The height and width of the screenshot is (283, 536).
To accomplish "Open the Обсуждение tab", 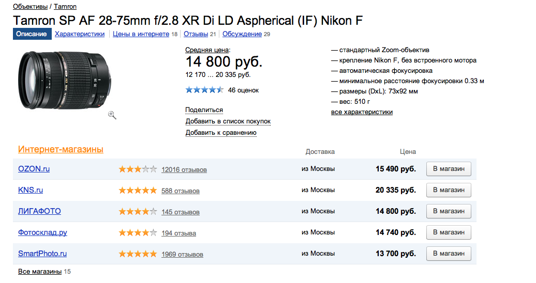I will pyautogui.click(x=242, y=34).
